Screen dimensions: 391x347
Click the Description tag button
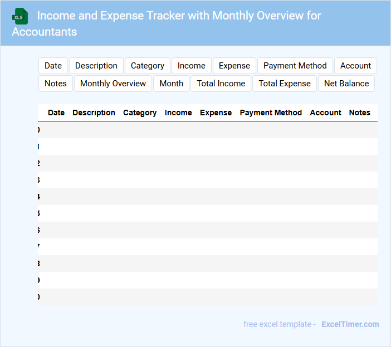(x=96, y=66)
